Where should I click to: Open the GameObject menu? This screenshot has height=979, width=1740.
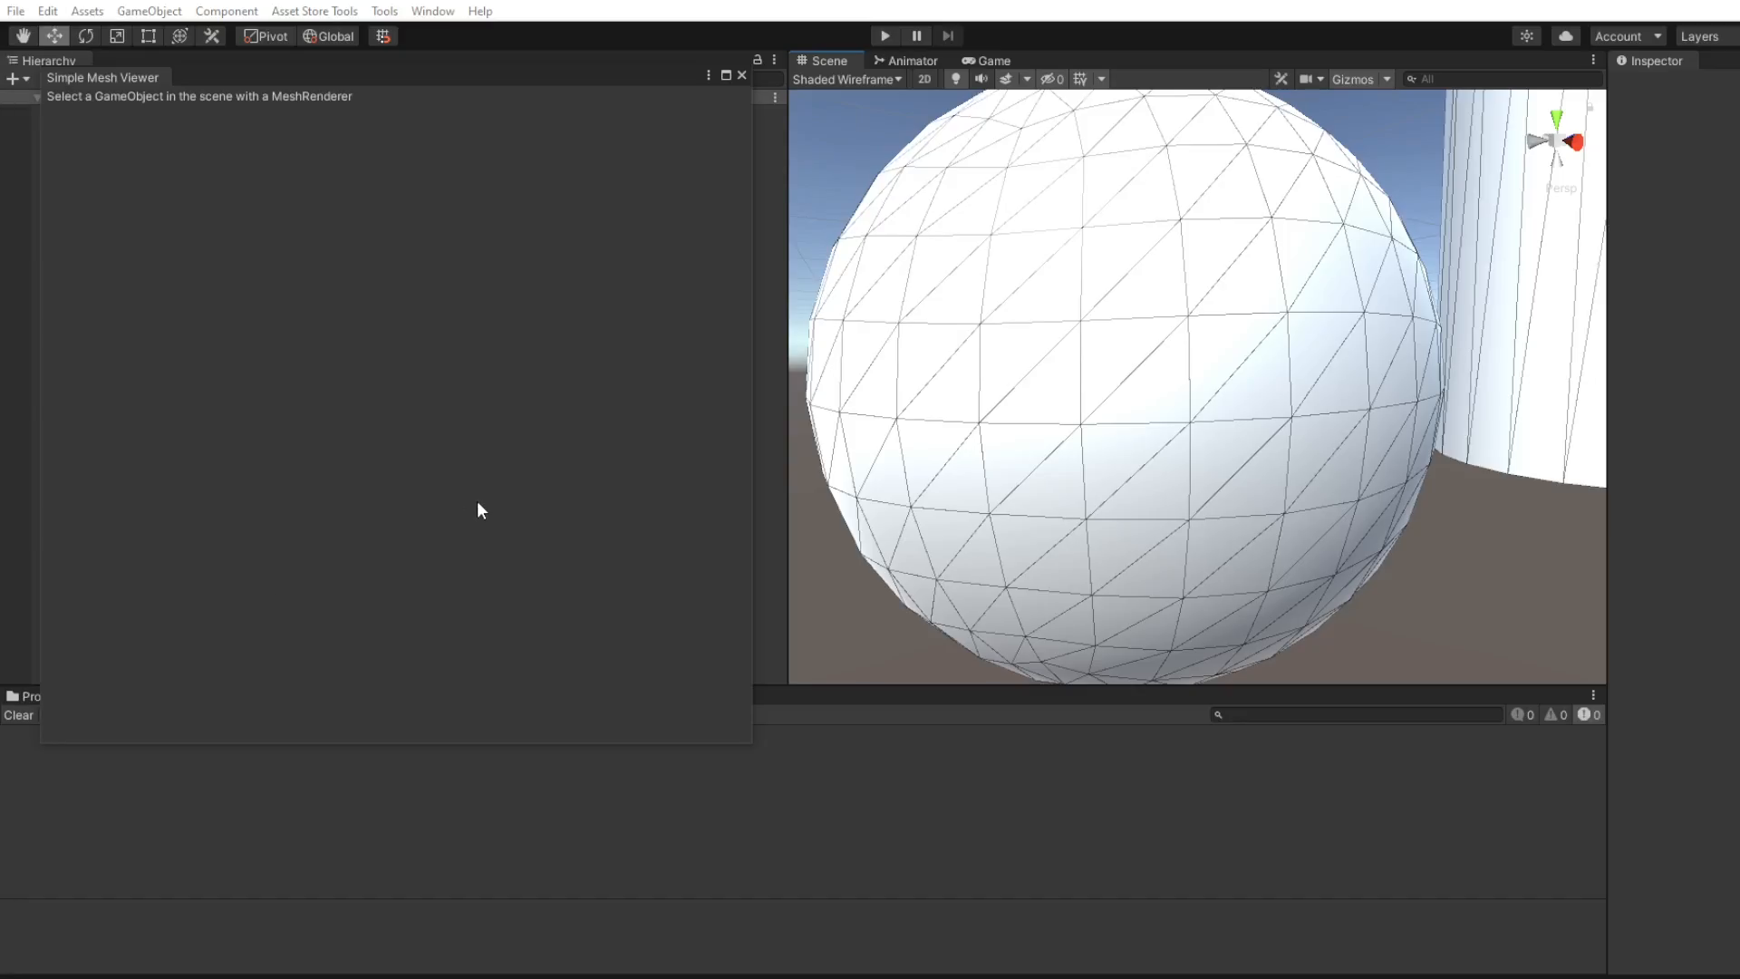coord(150,11)
